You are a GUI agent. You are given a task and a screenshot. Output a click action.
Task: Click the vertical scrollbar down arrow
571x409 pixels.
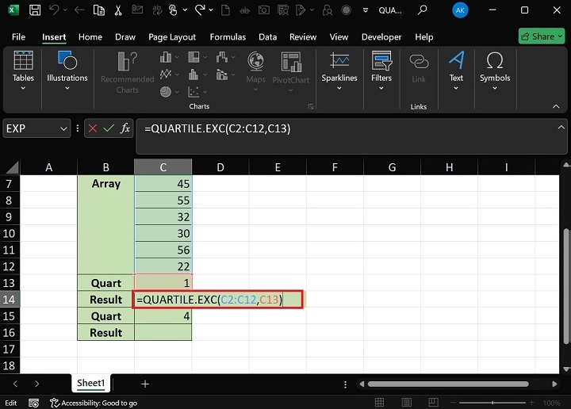[x=566, y=369]
